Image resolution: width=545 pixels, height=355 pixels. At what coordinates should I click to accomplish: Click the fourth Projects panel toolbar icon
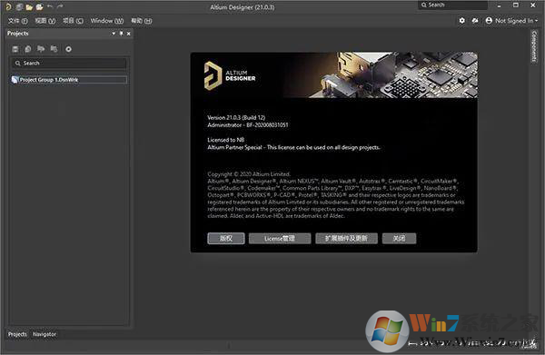click(x=54, y=49)
